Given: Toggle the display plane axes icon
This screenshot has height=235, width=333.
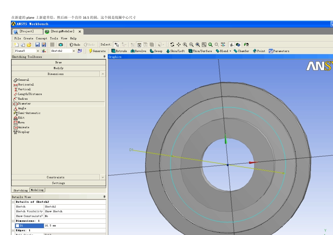Looking at the screenshot, I should (232, 45).
